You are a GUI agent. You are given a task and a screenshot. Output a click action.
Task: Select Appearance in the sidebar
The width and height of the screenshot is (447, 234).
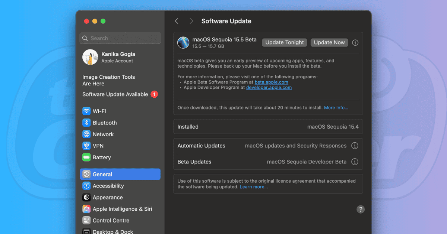point(108,197)
